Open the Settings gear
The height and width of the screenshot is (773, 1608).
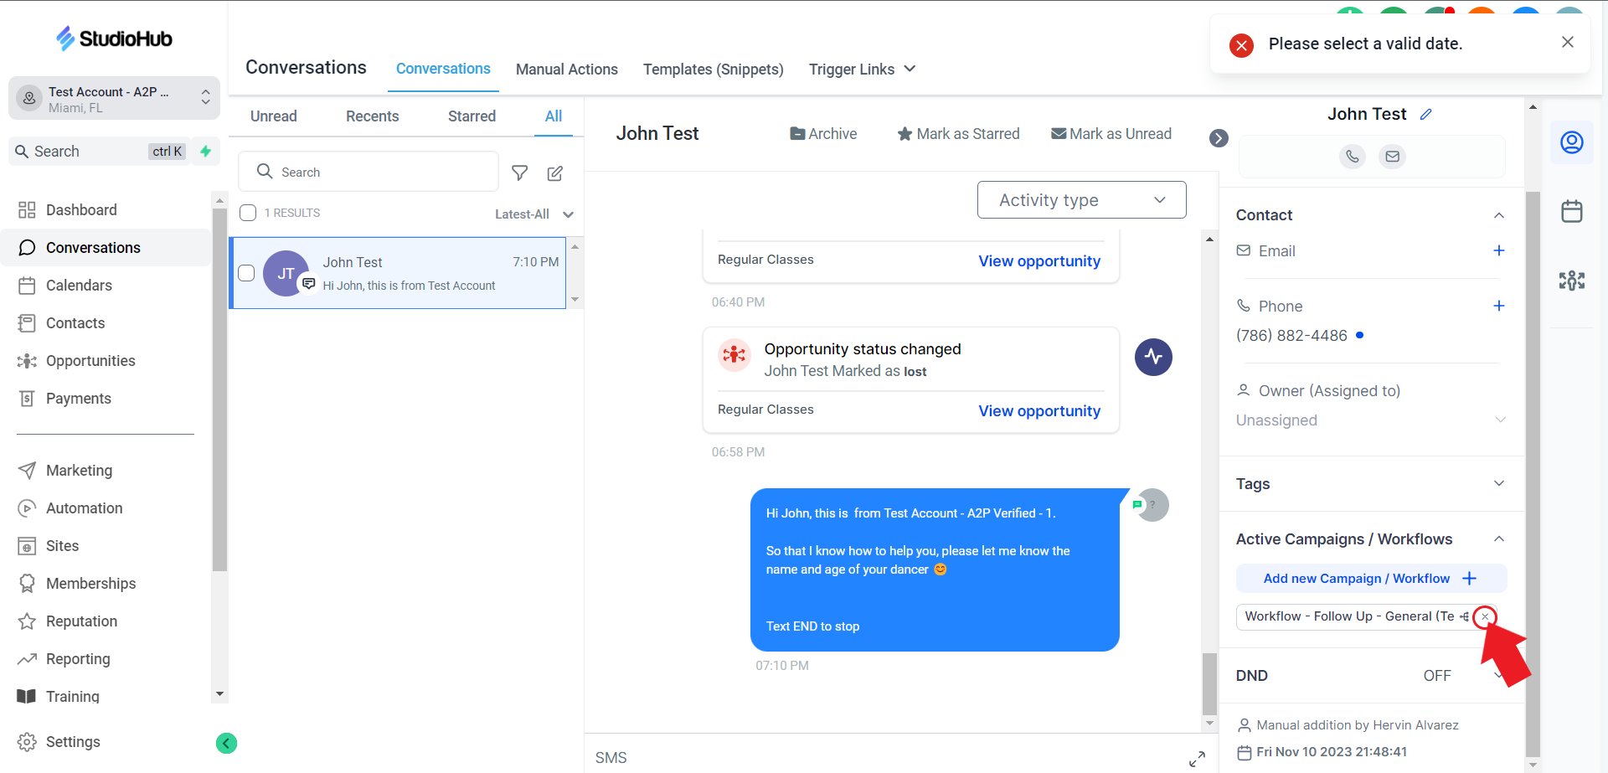click(x=27, y=742)
